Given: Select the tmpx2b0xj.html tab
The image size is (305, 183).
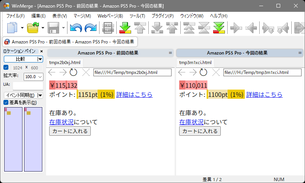Looking at the screenshot, I should [65, 63].
